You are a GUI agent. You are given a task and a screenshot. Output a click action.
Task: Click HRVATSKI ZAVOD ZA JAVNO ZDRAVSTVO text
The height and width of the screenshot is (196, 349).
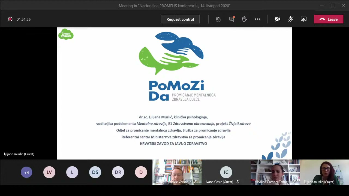[x=173, y=143]
